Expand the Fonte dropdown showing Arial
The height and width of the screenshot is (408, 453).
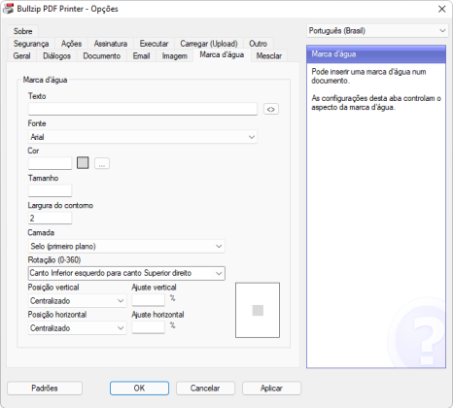click(x=143, y=137)
